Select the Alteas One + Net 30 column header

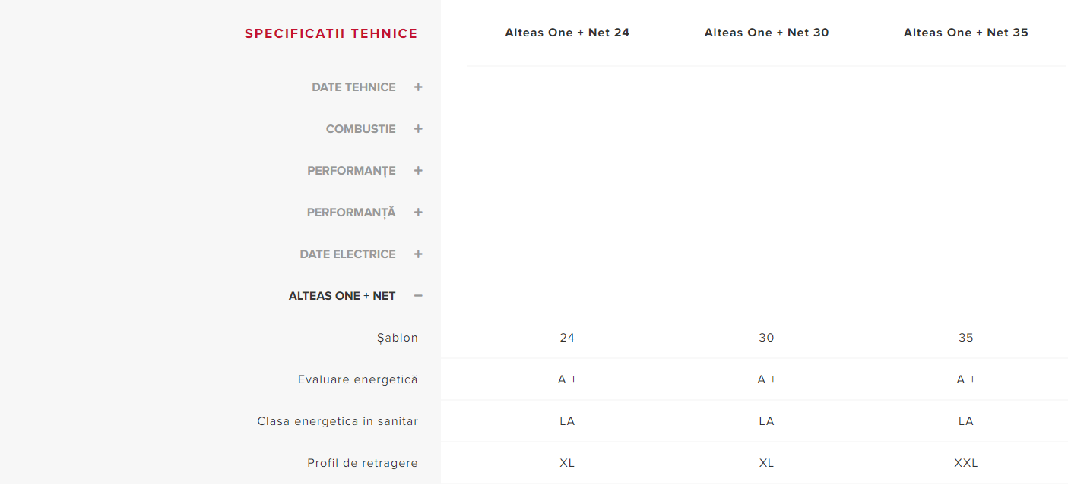(766, 33)
